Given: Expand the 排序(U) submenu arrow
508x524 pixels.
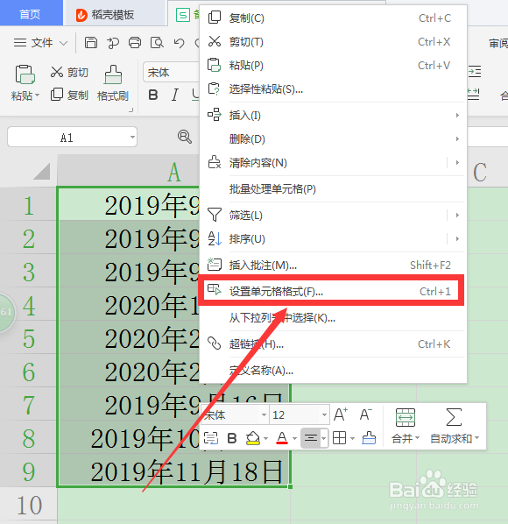Looking at the screenshot, I should pos(457,239).
